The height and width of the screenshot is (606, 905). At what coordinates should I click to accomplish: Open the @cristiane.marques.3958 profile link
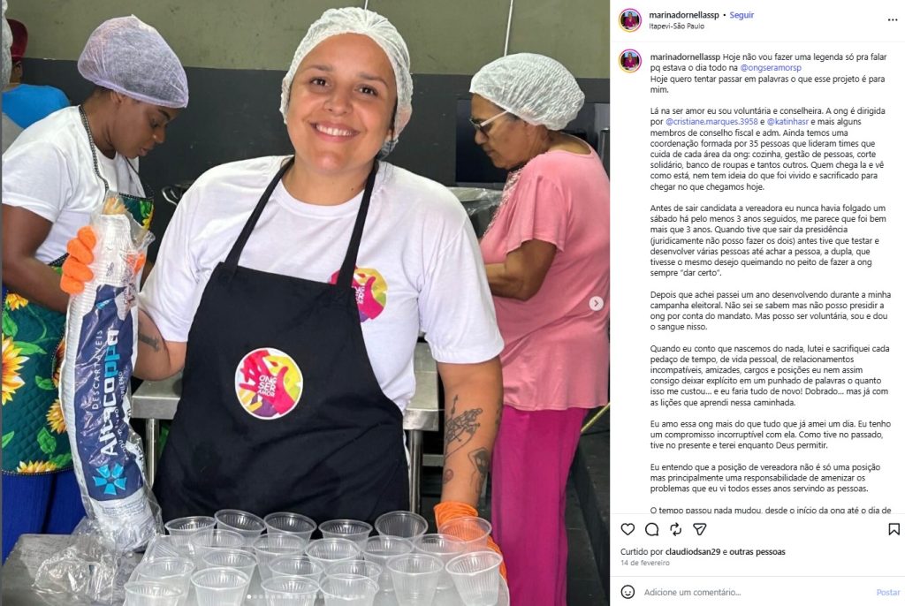[x=711, y=122]
